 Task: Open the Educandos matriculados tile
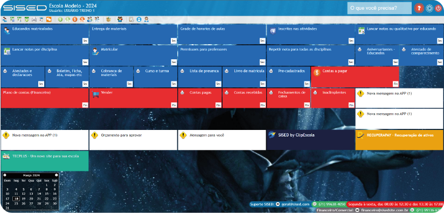(45, 35)
